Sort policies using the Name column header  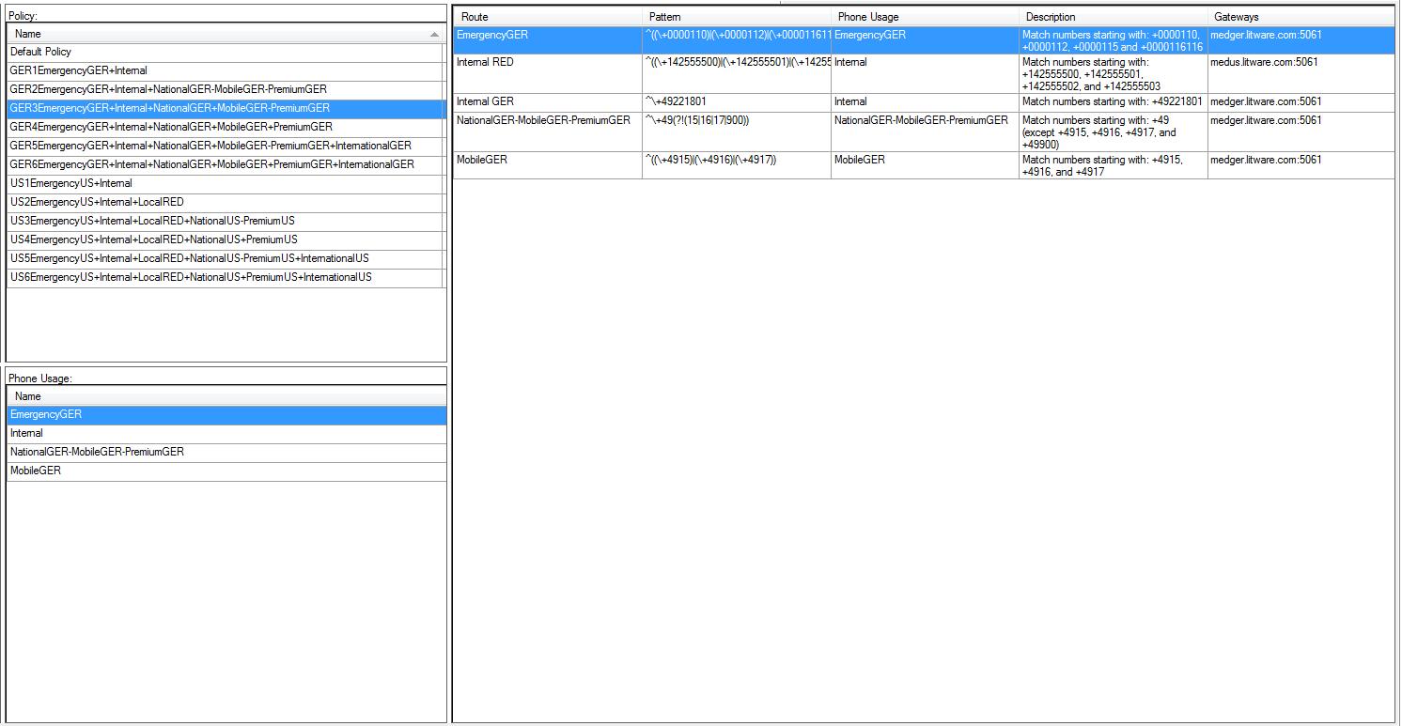pyautogui.click(x=224, y=34)
